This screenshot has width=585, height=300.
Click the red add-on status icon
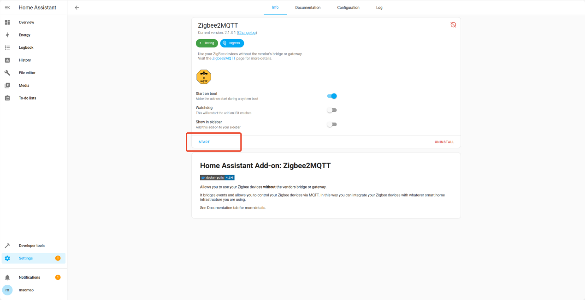pyautogui.click(x=453, y=24)
